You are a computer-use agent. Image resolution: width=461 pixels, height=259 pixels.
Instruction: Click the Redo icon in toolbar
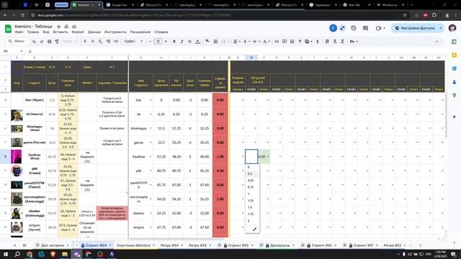tap(42, 42)
